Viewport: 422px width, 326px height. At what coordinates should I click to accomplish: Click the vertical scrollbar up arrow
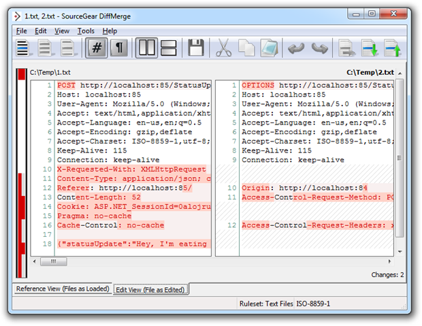pyautogui.click(x=400, y=74)
